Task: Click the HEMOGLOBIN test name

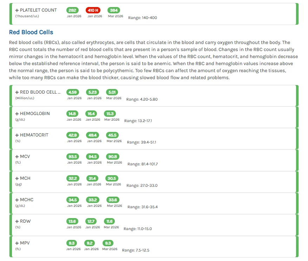Action: (35, 114)
